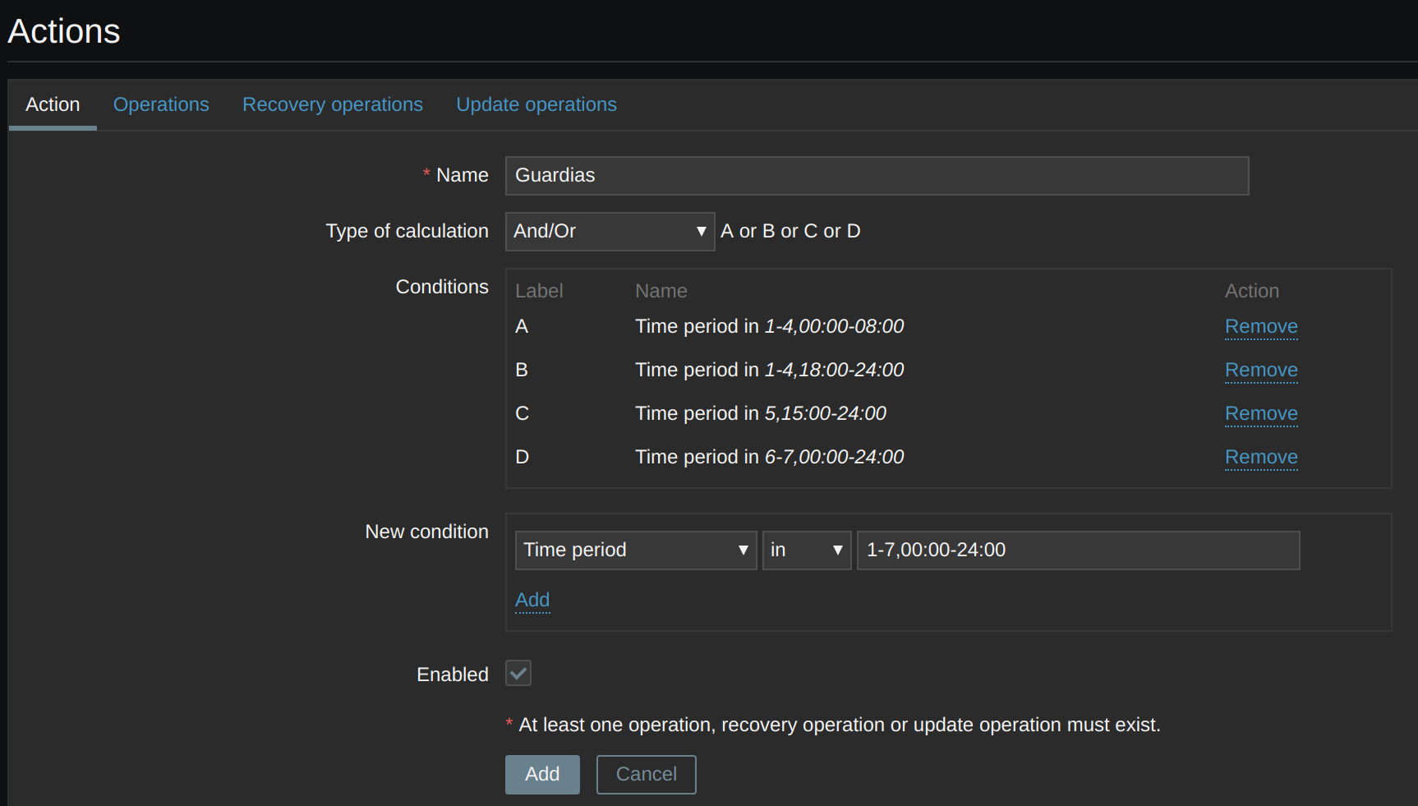
Task: Click the dropdown arrow beside And/Or
Action: pos(701,232)
